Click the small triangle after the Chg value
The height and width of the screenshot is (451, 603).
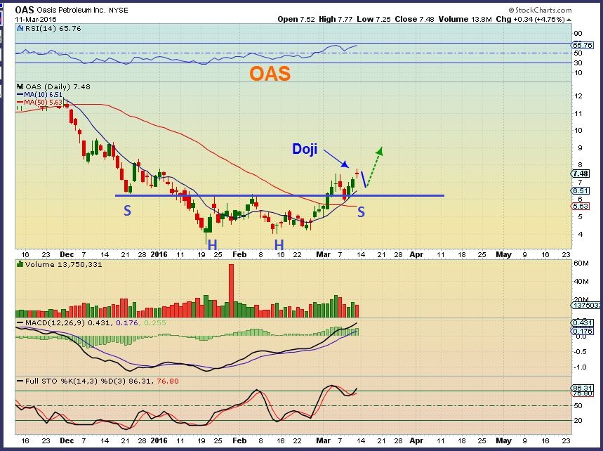[x=569, y=20]
